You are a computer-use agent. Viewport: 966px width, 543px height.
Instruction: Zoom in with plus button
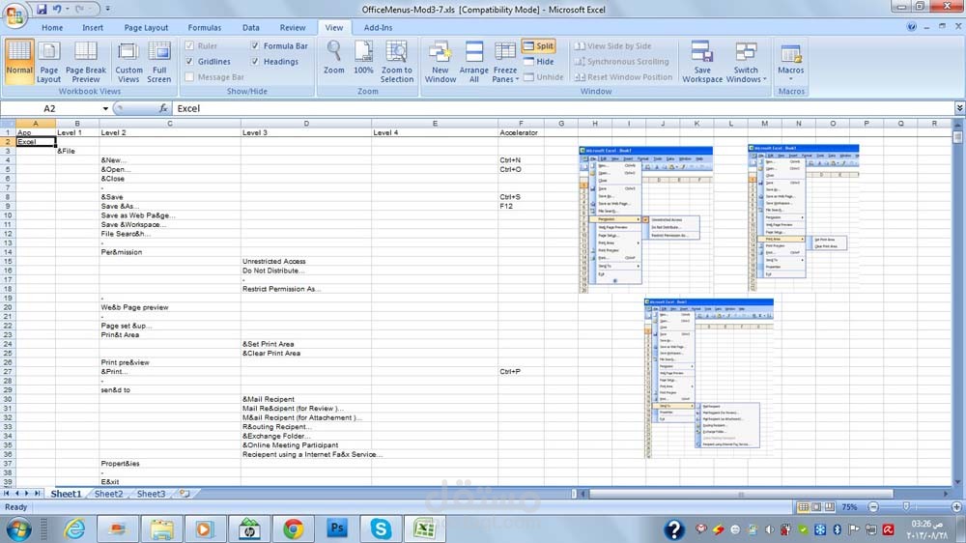tap(956, 506)
